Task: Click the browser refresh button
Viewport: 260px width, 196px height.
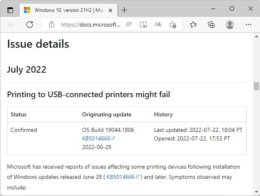Action: 30,24
